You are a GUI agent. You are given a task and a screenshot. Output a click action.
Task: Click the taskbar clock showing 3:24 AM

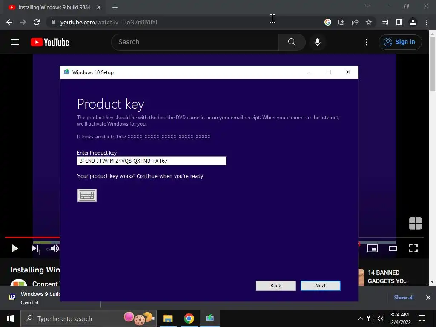(x=399, y=318)
